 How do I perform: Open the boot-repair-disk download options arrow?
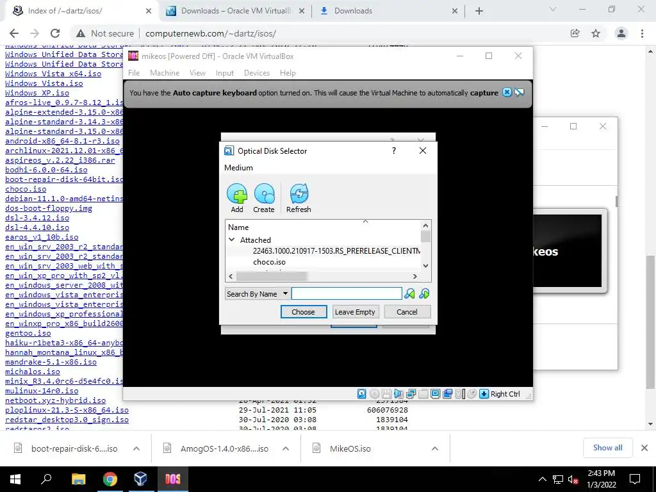136,448
